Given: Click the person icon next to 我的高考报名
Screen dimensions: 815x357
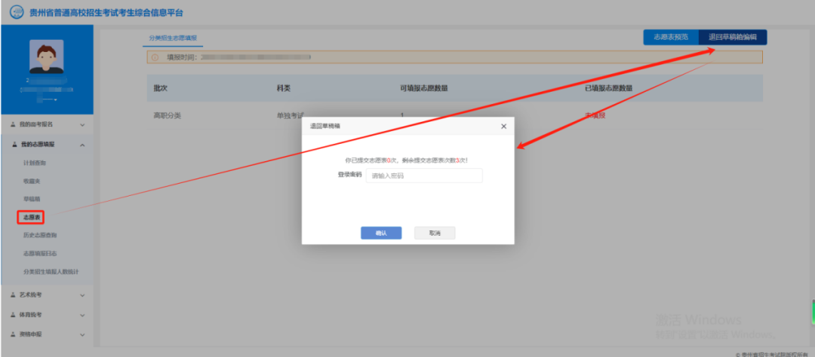Looking at the screenshot, I should click(x=14, y=124).
